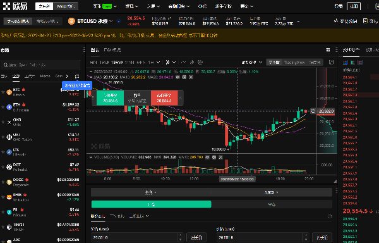Image resolution: width=379 pixels, height=243 pixels.
Task: Open the leverage 3.00X selector
Action: (272, 192)
